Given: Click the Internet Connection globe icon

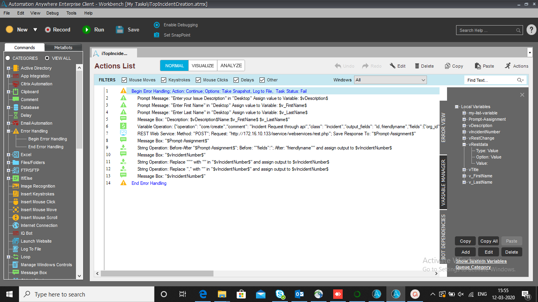Looking at the screenshot, I should click(16, 225).
